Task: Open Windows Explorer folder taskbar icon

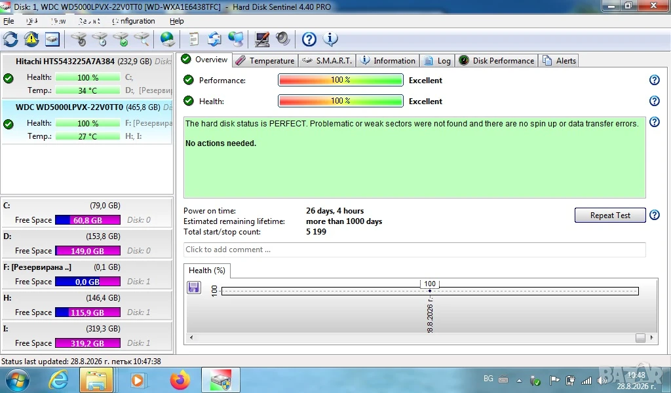Action: click(x=96, y=380)
